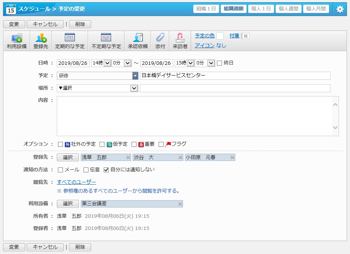
Task: Switch to 組織１日 view tab
Action: [206, 9]
